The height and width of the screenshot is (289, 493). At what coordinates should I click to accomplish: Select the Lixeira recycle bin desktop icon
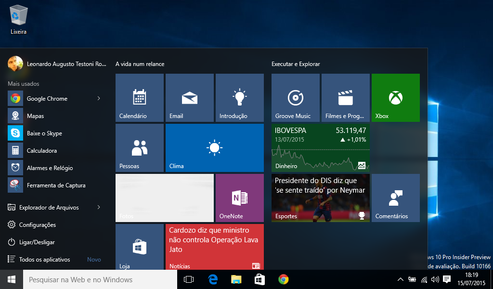click(x=19, y=20)
